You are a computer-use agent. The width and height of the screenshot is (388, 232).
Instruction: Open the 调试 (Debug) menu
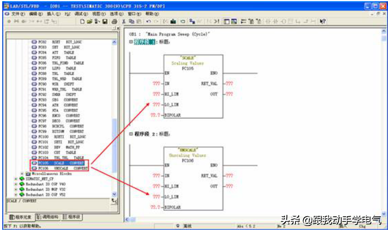tap(81, 14)
